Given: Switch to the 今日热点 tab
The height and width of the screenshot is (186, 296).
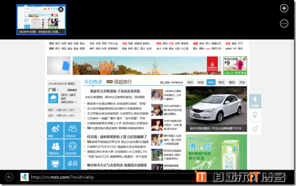Looking at the screenshot, I should [93, 82].
